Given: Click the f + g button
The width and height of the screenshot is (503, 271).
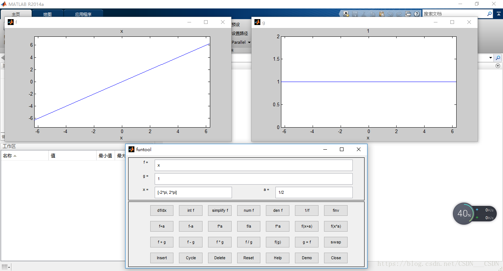Looking at the screenshot, I should click(162, 242).
